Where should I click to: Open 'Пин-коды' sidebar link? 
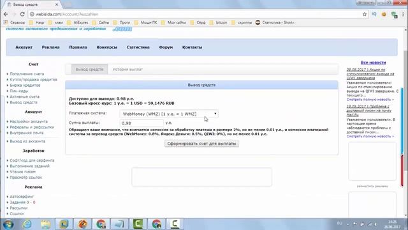coord(18,91)
